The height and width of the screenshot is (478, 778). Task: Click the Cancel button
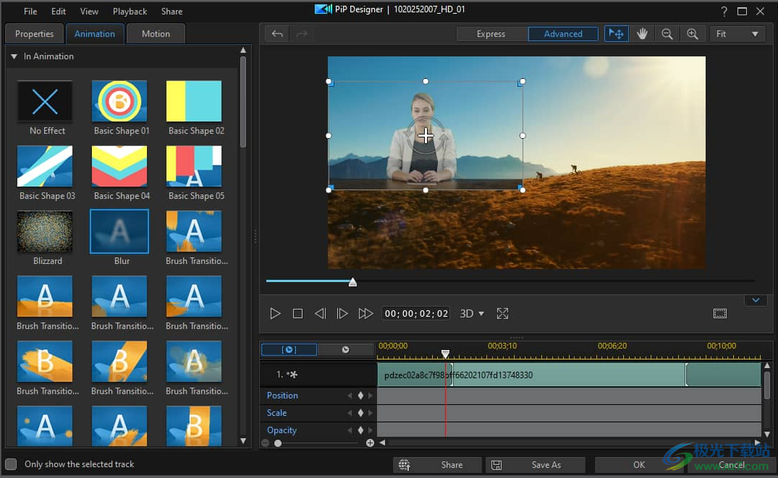[x=732, y=464]
